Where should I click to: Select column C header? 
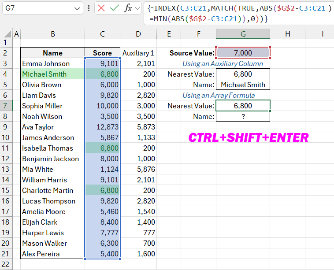(x=102, y=34)
